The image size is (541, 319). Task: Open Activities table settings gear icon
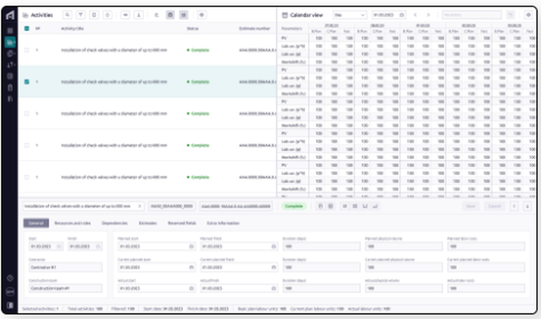pos(201,14)
